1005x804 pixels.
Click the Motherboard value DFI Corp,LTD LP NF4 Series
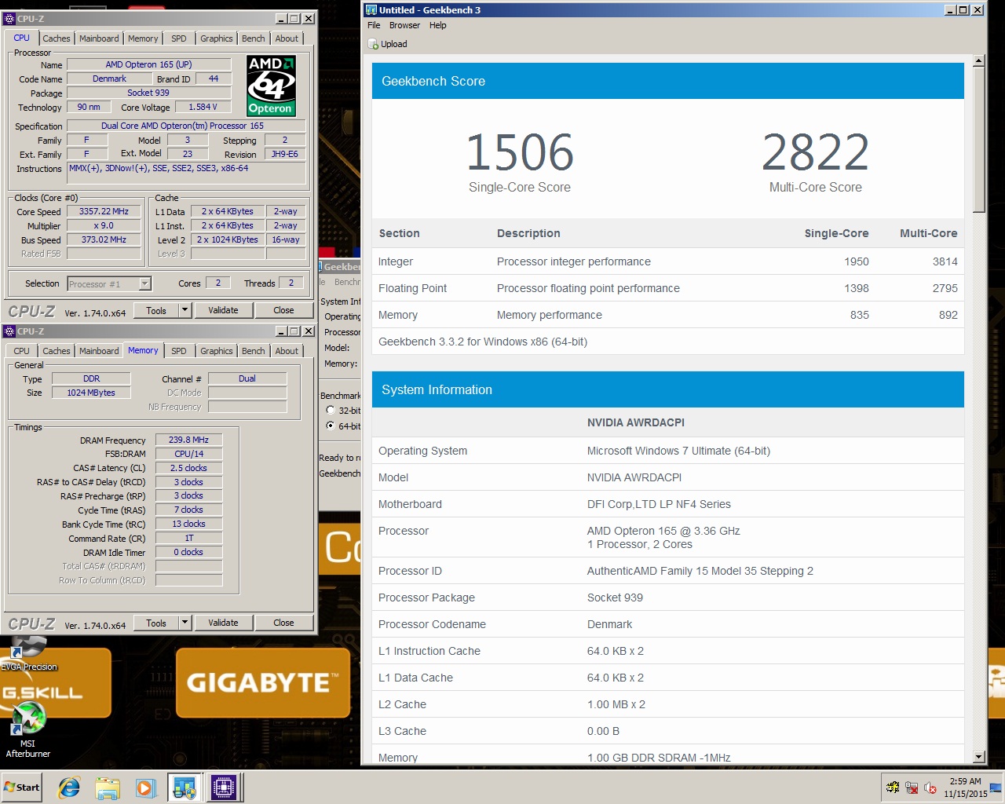659,504
